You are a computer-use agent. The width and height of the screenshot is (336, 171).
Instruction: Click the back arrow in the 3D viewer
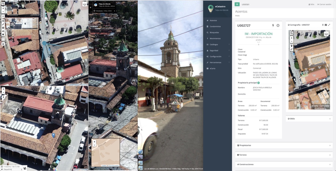pyautogui.click(x=91, y=8)
